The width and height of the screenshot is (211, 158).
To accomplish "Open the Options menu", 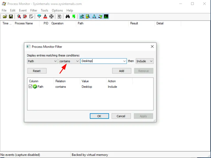I will pyautogui.click(x=57, y=10).
